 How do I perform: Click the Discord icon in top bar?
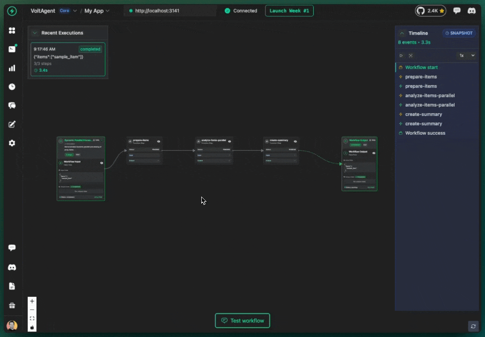point(471,11)
